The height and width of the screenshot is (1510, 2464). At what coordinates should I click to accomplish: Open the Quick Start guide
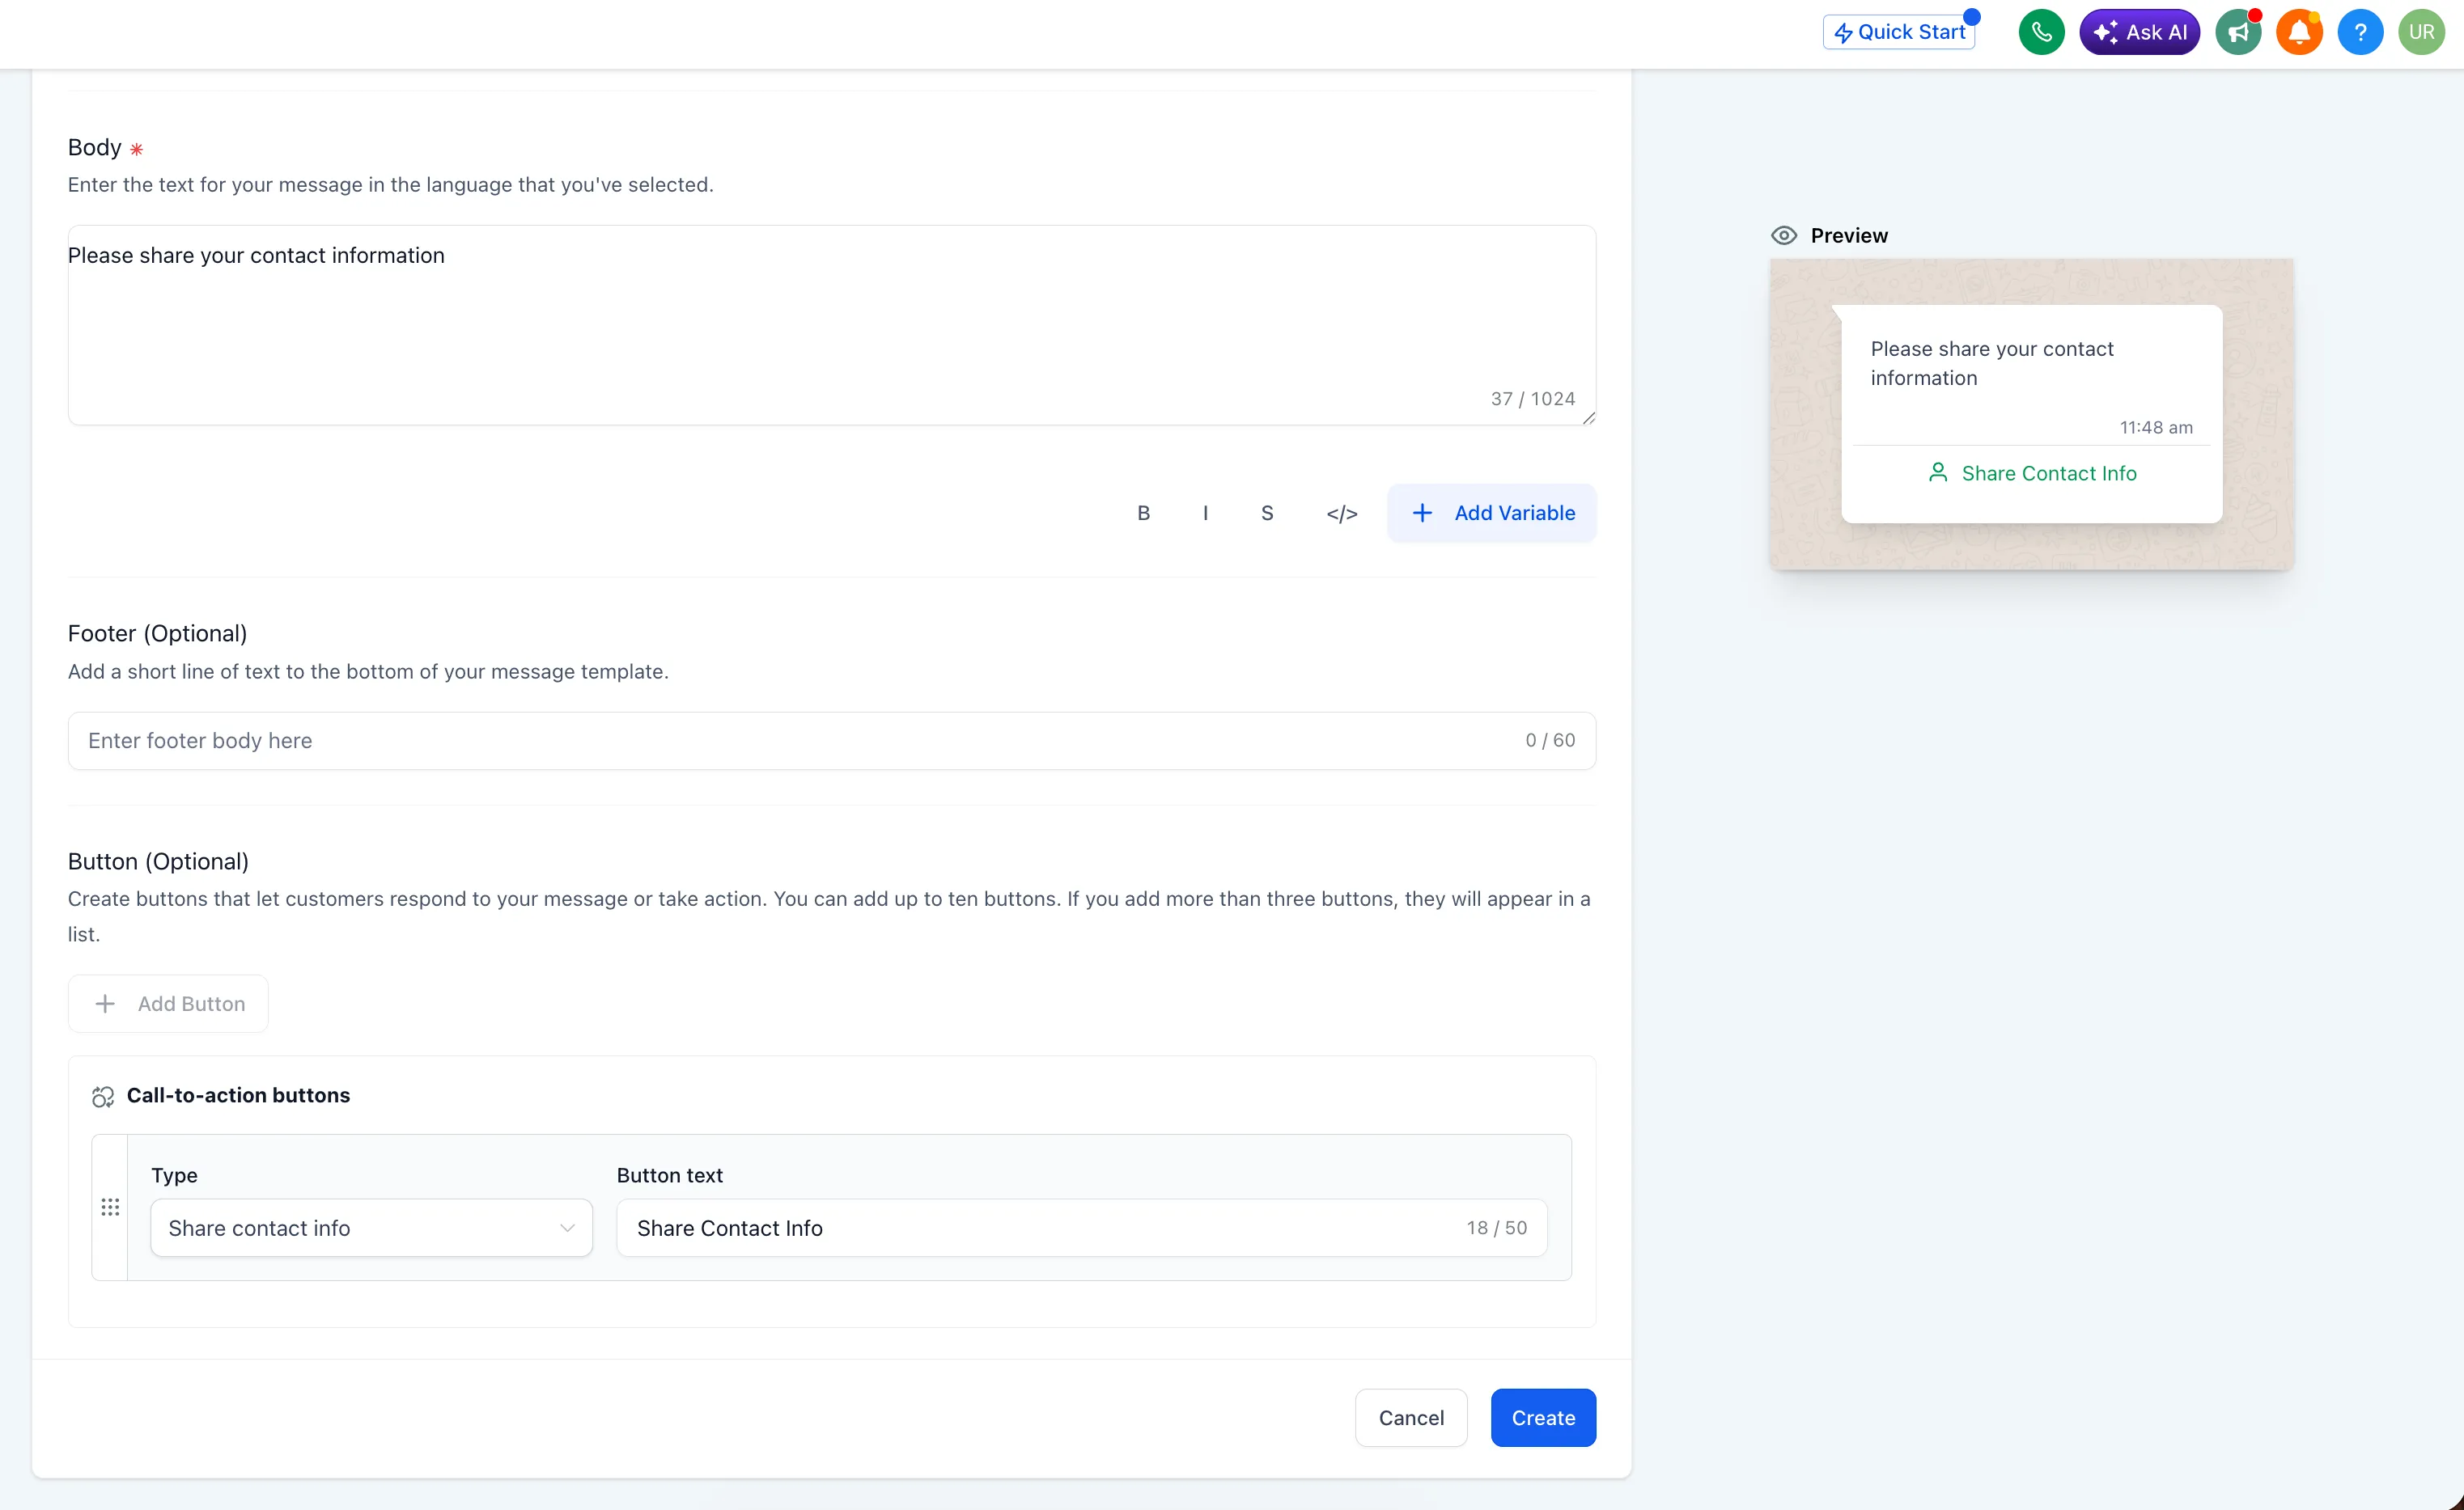pos(1899,32)
